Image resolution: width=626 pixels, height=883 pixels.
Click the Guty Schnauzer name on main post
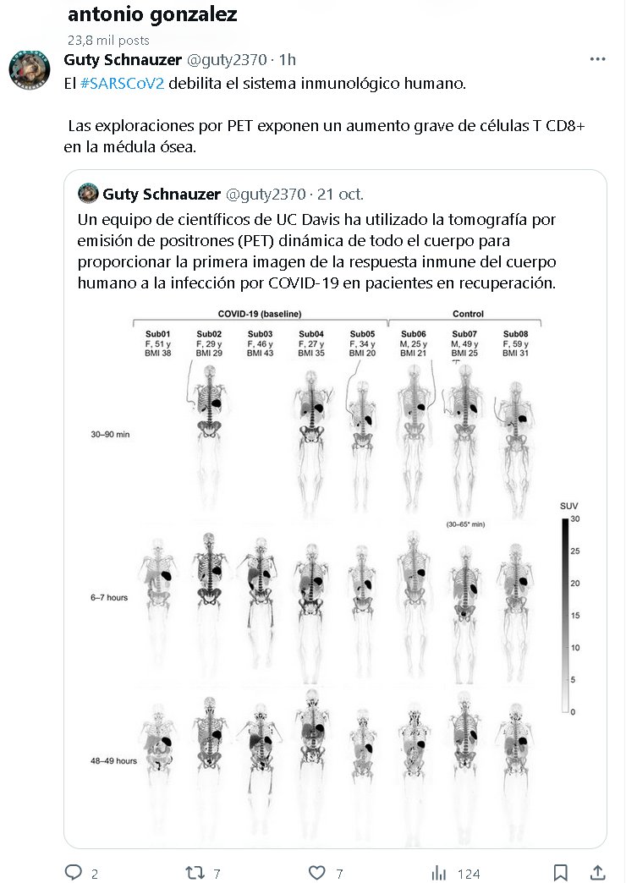click(x=122, y=59)
